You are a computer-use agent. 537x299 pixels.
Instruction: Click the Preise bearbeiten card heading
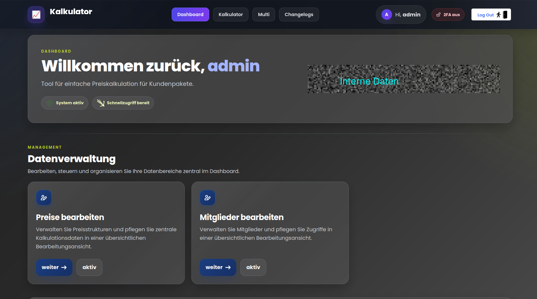click(x=70, y=217)
